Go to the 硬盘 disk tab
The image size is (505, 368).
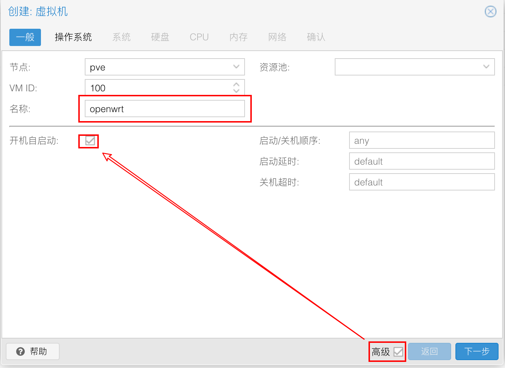pos(160,37)
